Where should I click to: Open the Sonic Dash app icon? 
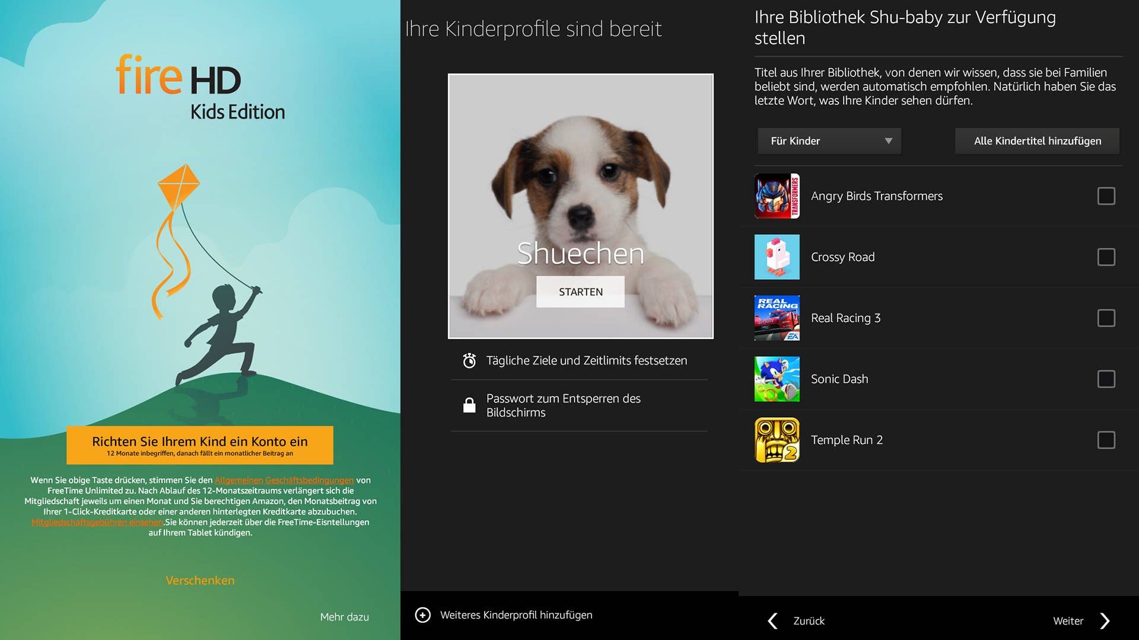[776, 379]
